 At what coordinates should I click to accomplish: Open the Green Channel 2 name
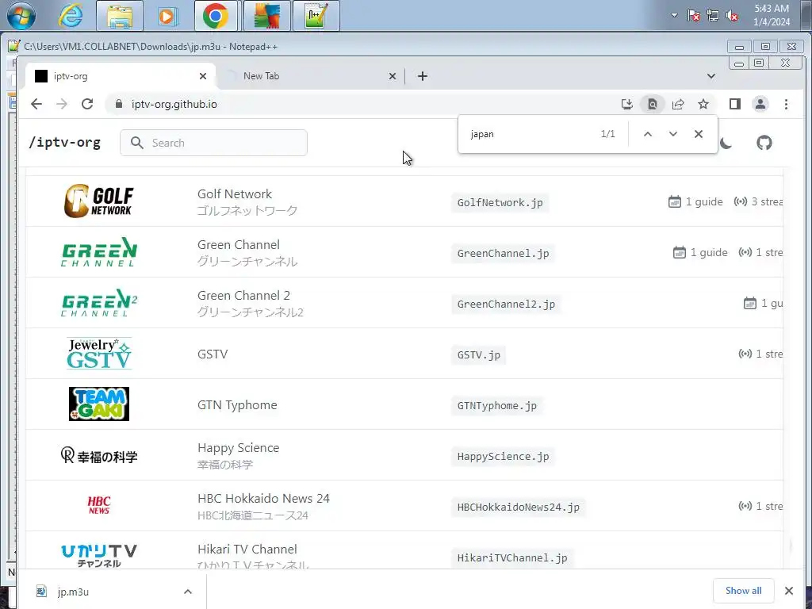coord(243,295)
